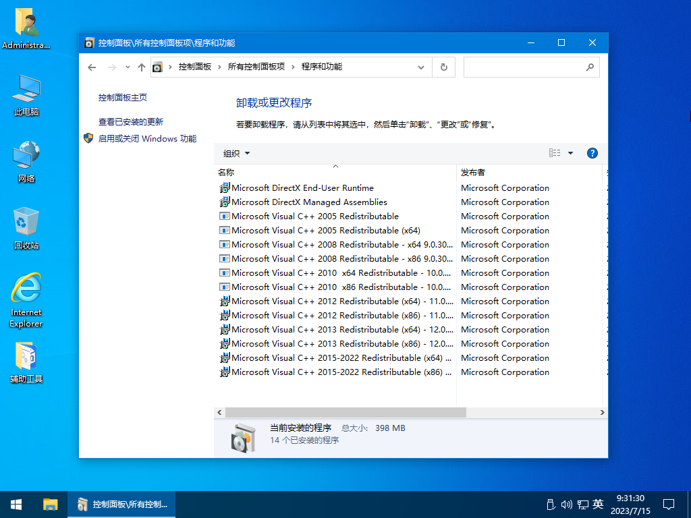This screenshot has width=691, height=518.
Task: Sort by the 发布者 column header
Action: 529,172
